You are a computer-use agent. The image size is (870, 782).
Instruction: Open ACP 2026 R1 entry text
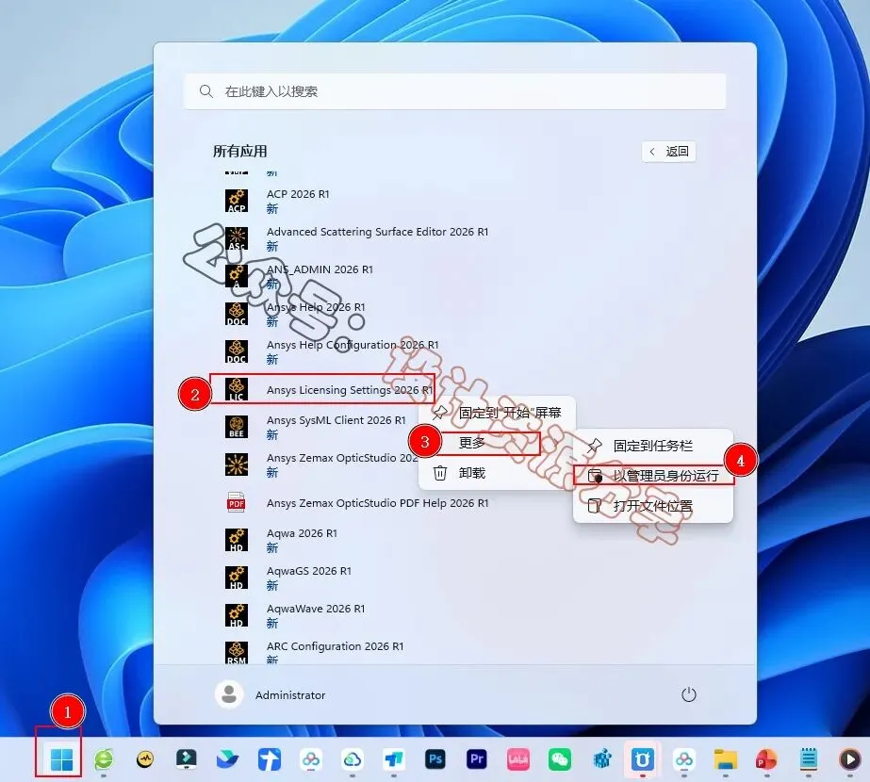[298, 194]
